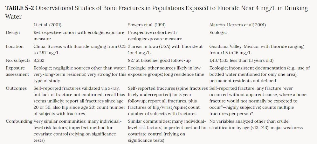This screenshot has height=144, width=317.
Task: Click the '3 areas in Iowa (USA)' location cell
Action: tap(165, 49)
